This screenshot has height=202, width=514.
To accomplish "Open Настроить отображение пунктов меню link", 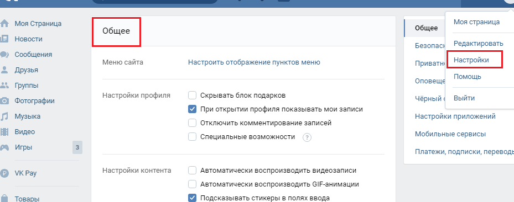I will click(254, 62).
